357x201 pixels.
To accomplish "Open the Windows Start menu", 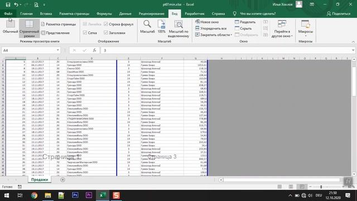I will [x=6, y=195].
